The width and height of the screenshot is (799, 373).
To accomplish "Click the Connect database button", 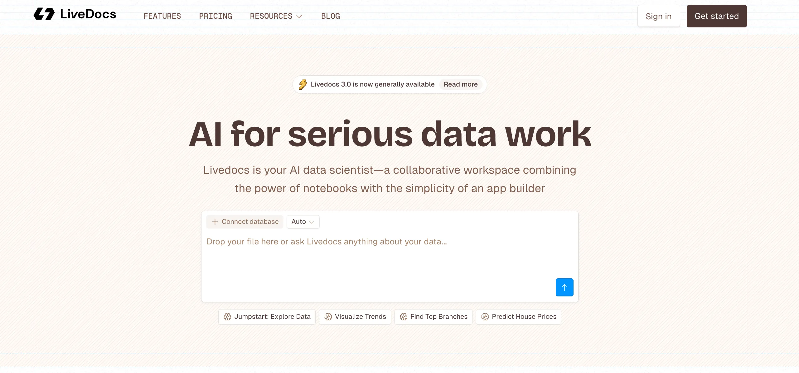I will pos(245,222).
